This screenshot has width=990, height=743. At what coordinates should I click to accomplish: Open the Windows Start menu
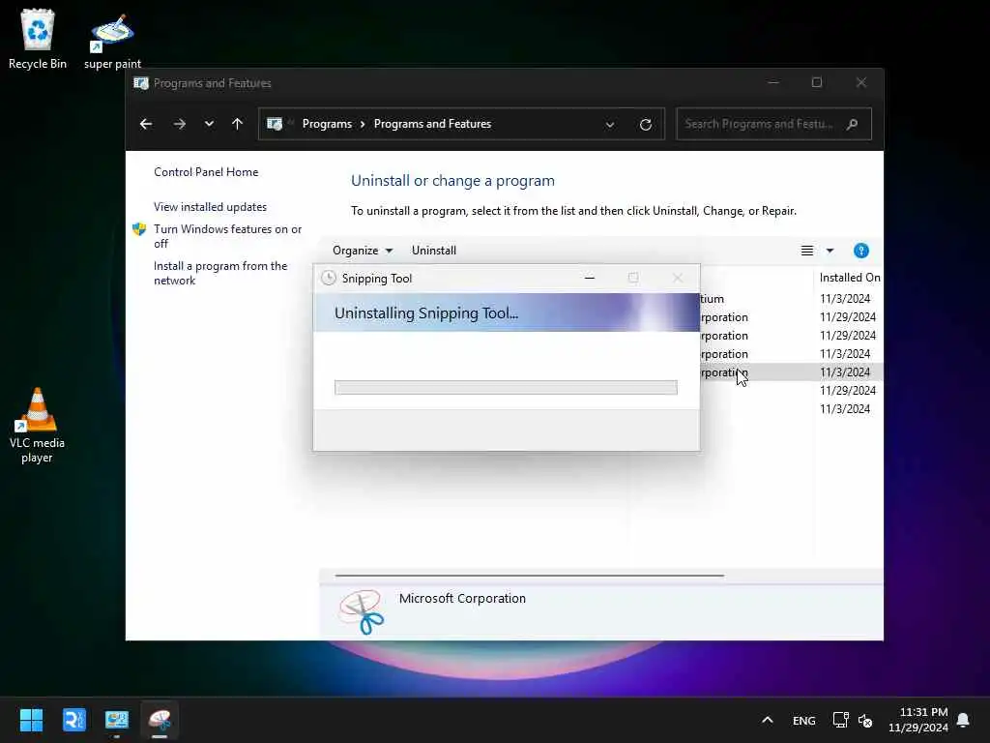31,720
